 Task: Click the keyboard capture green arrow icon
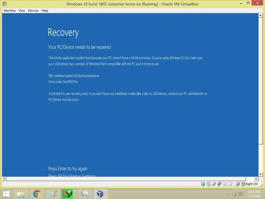(243, 184)
